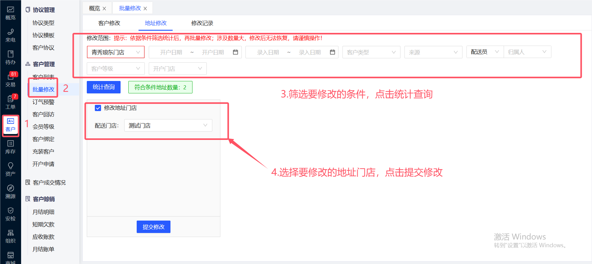Open the 安检 security check shield icon

(10, 214)
